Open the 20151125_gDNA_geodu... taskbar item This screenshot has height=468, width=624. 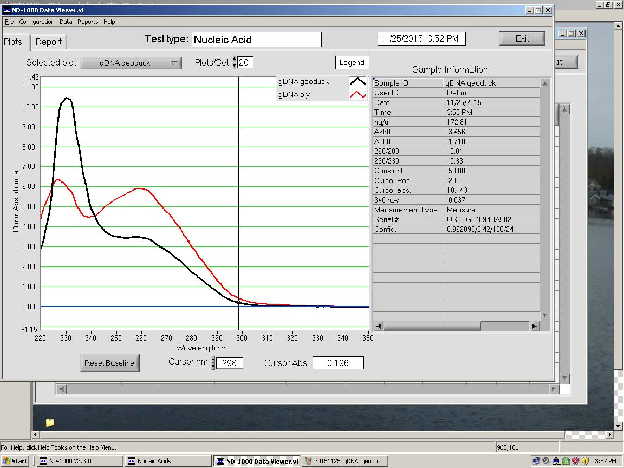click(x=344, y=461)
